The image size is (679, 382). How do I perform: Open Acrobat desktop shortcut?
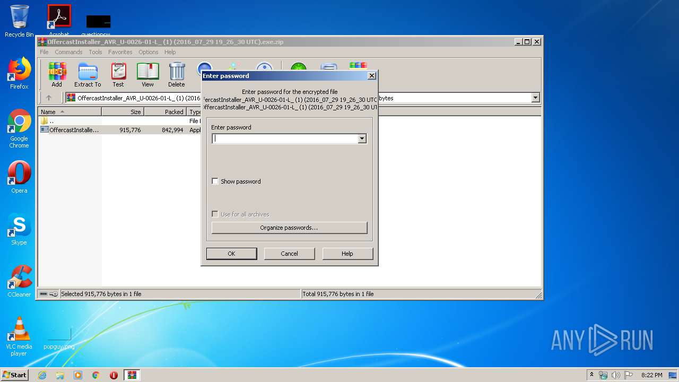tap(59, 21)
